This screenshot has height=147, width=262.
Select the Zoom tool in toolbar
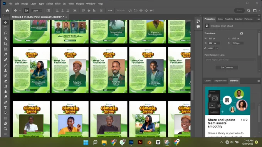point(5,129)
